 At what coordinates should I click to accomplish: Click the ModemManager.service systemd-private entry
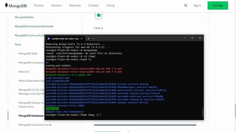pyautogui.click(x=101, y=87)
